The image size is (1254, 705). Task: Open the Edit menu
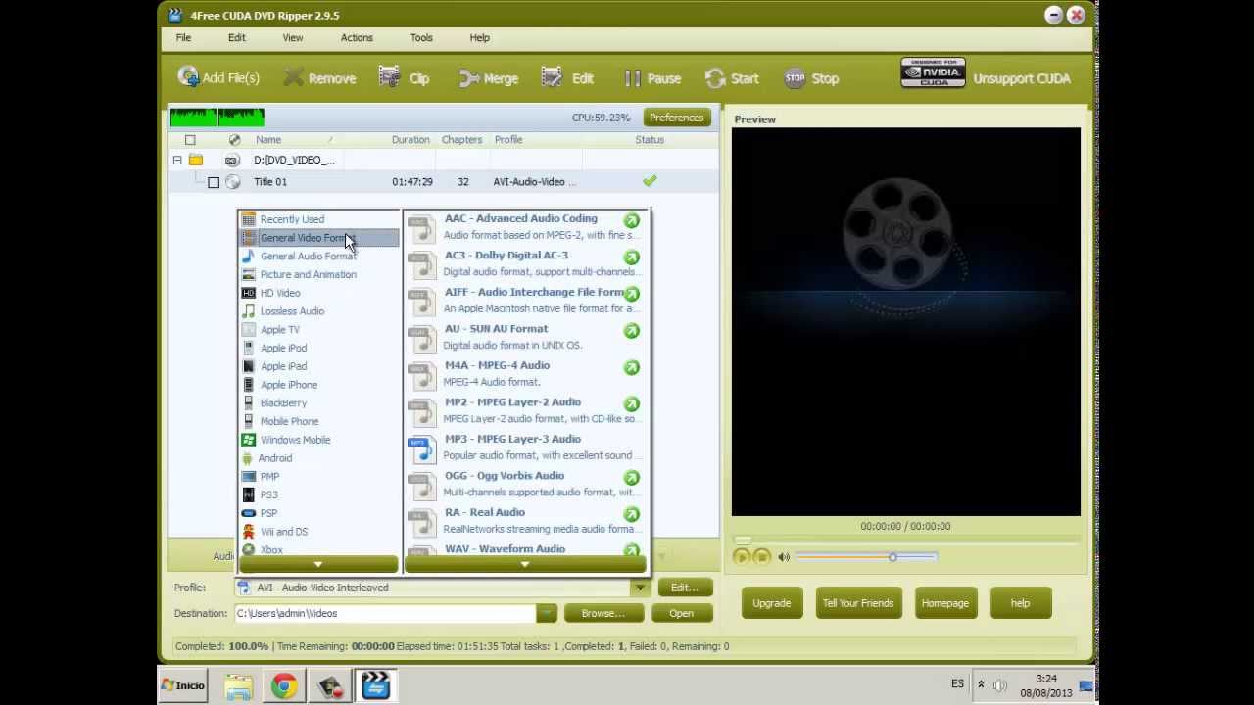coord(237,37)
